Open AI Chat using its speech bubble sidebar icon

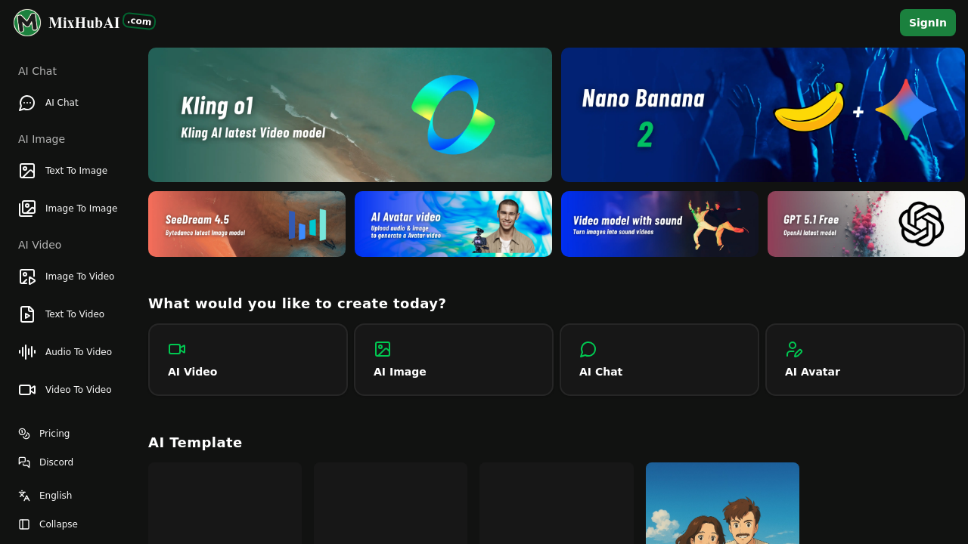coord(27,103)
